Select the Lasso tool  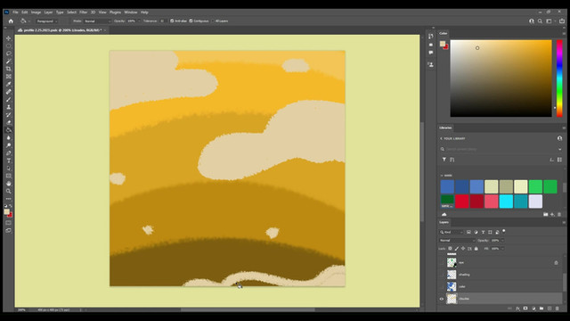coord(8,53)
